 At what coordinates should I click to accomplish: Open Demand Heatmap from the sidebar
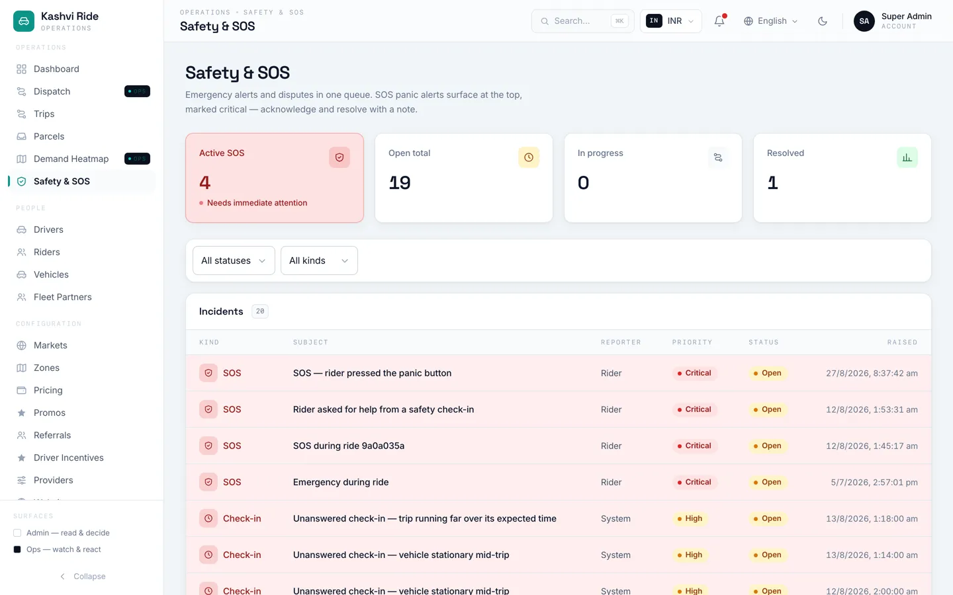(x=82, y=159)
